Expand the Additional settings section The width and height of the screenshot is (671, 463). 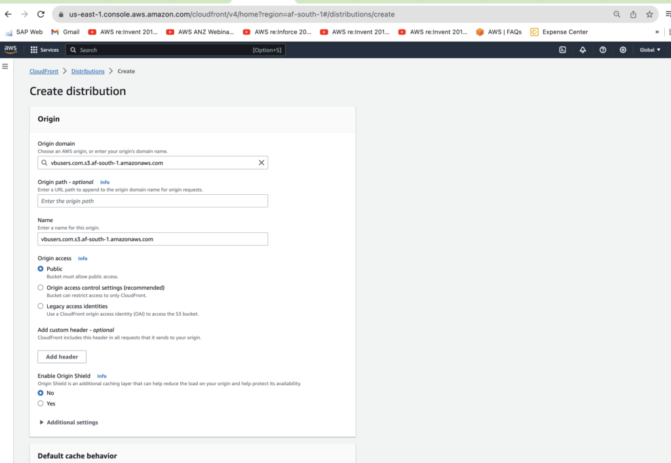click(x=69, y=422)
